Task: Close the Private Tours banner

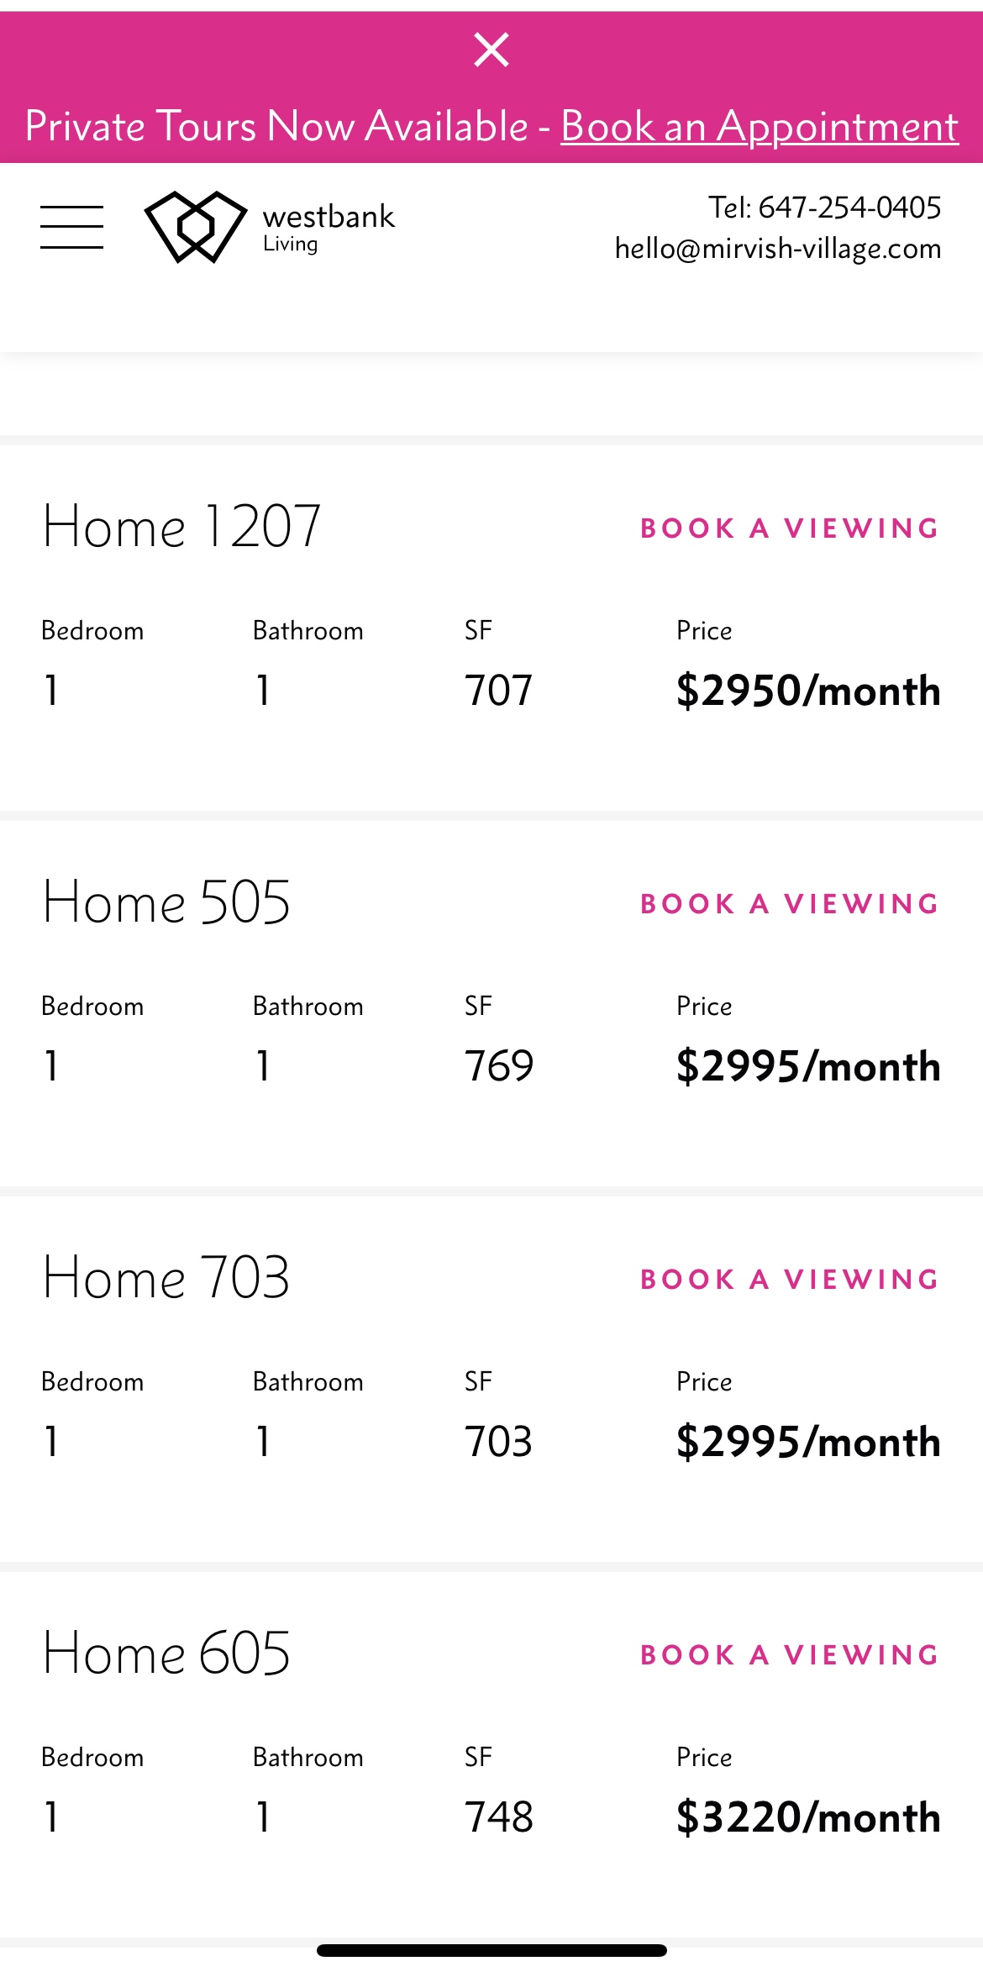Action: (x=491, y=50)
